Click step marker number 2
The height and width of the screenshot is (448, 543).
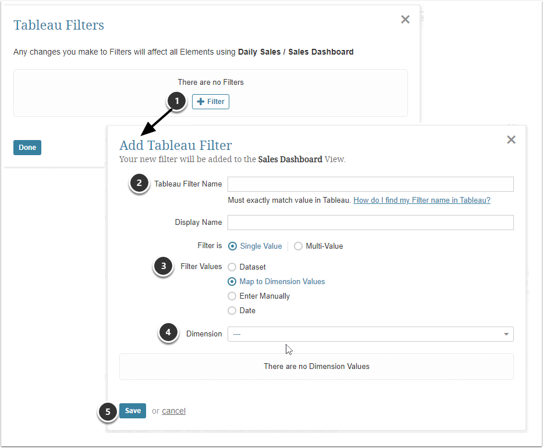pyautogui.click(x=139, y=184)
